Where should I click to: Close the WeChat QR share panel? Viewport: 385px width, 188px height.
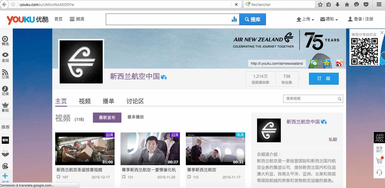click(382, 33)
